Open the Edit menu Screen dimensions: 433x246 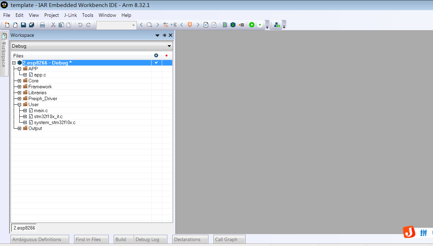(19, 15)
